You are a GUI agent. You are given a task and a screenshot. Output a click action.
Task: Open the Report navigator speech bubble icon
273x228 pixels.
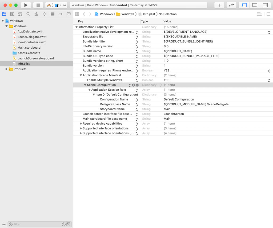(69, 14)
